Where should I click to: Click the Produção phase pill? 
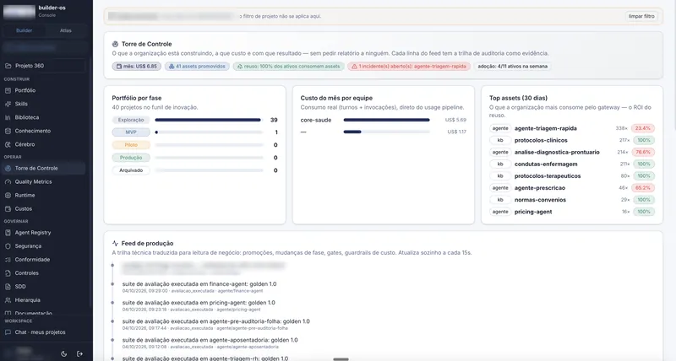click(131, 158)
